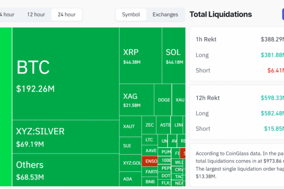Image resolution: width=284 pixels, height=189 pixels.
Task: Select the 24 hour timeframe tab
Action: tap(66, 15)
